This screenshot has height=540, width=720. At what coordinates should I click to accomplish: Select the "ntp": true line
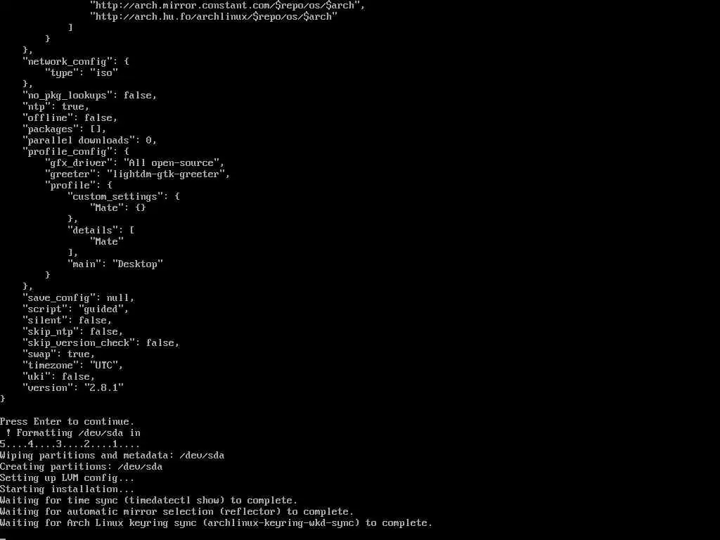pyautogui.click(x=56, y=107)
